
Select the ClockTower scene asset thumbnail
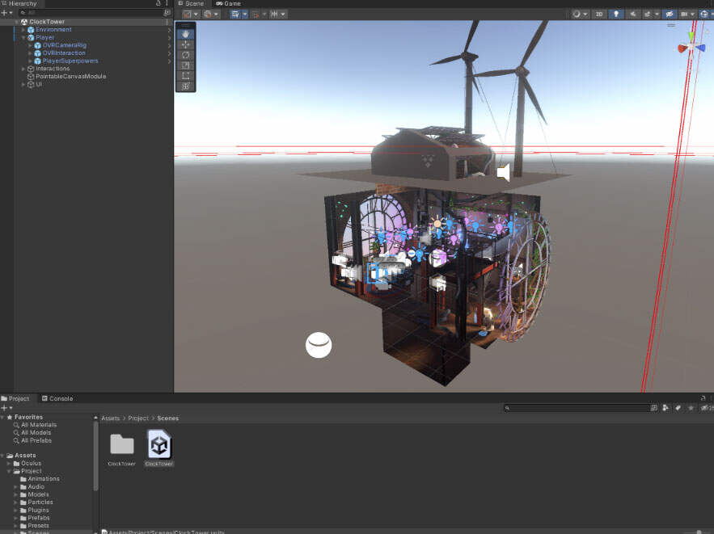click(159, 445)
